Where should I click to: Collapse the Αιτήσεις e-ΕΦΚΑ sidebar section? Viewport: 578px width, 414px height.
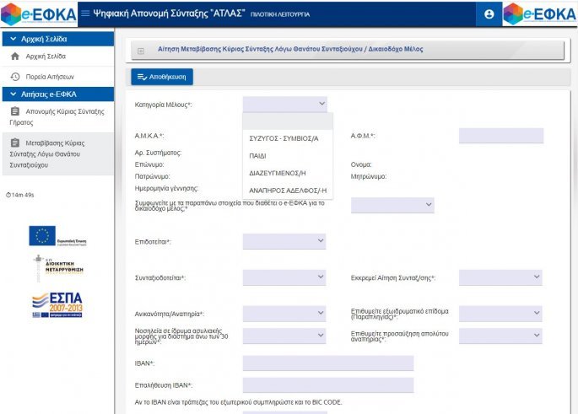point(14,94)
